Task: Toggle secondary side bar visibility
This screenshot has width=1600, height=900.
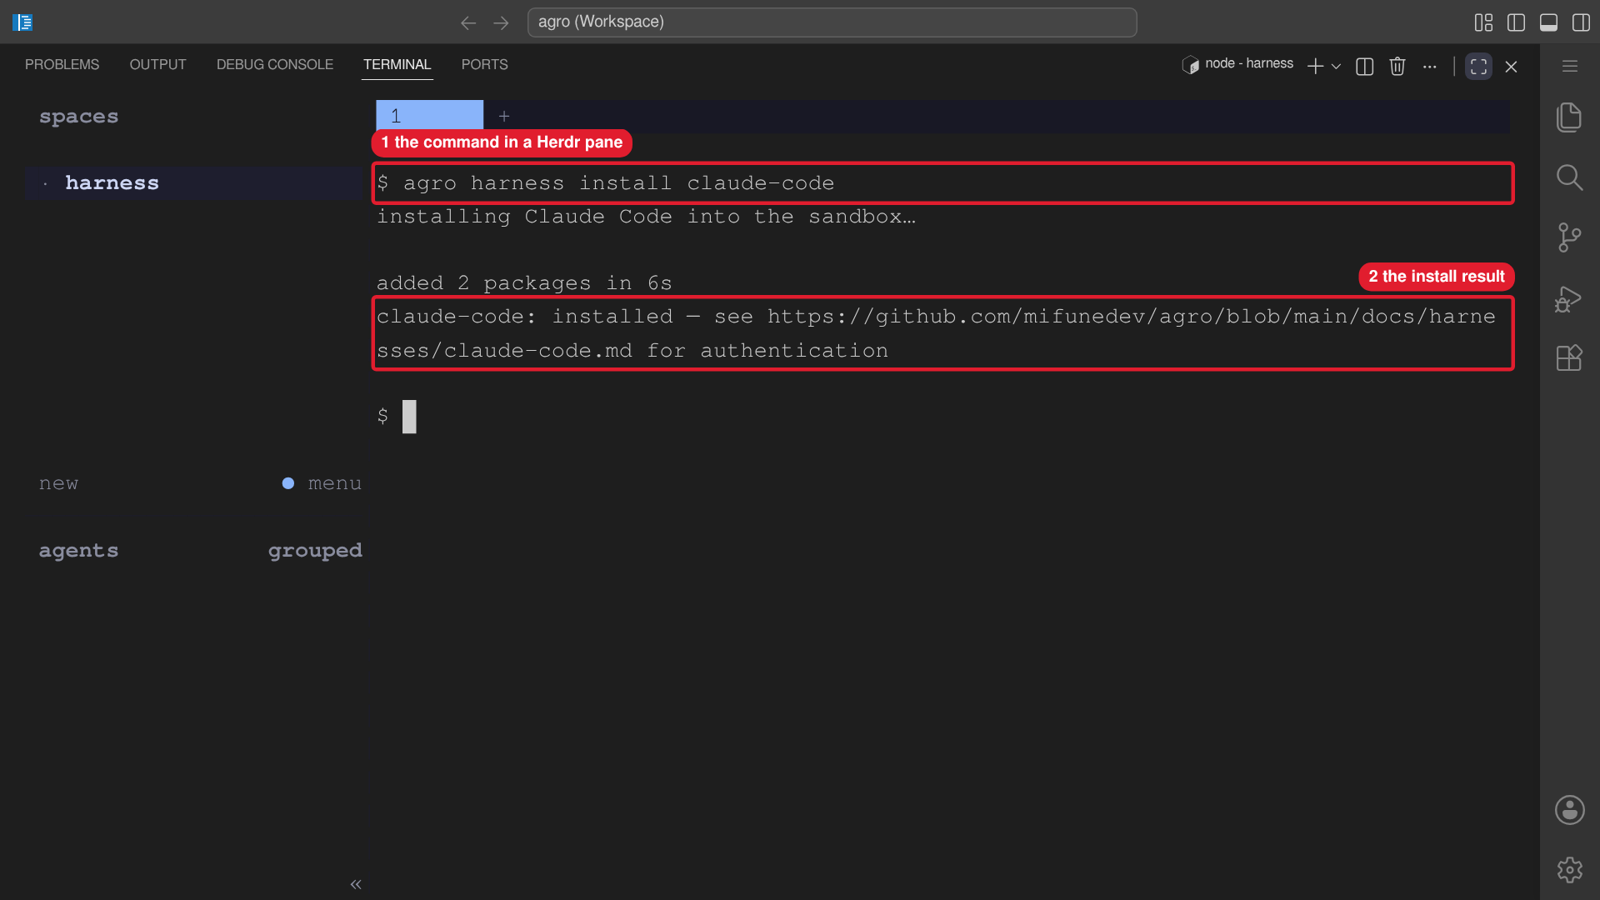Action: [x=1581, y=22]
